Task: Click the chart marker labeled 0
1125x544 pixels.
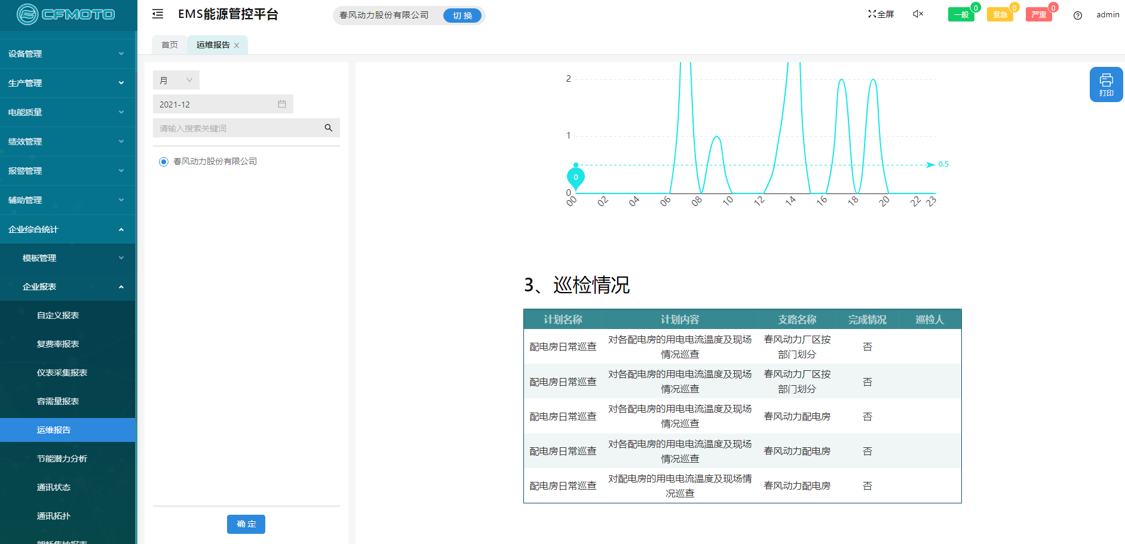Action: click(575, 177)
